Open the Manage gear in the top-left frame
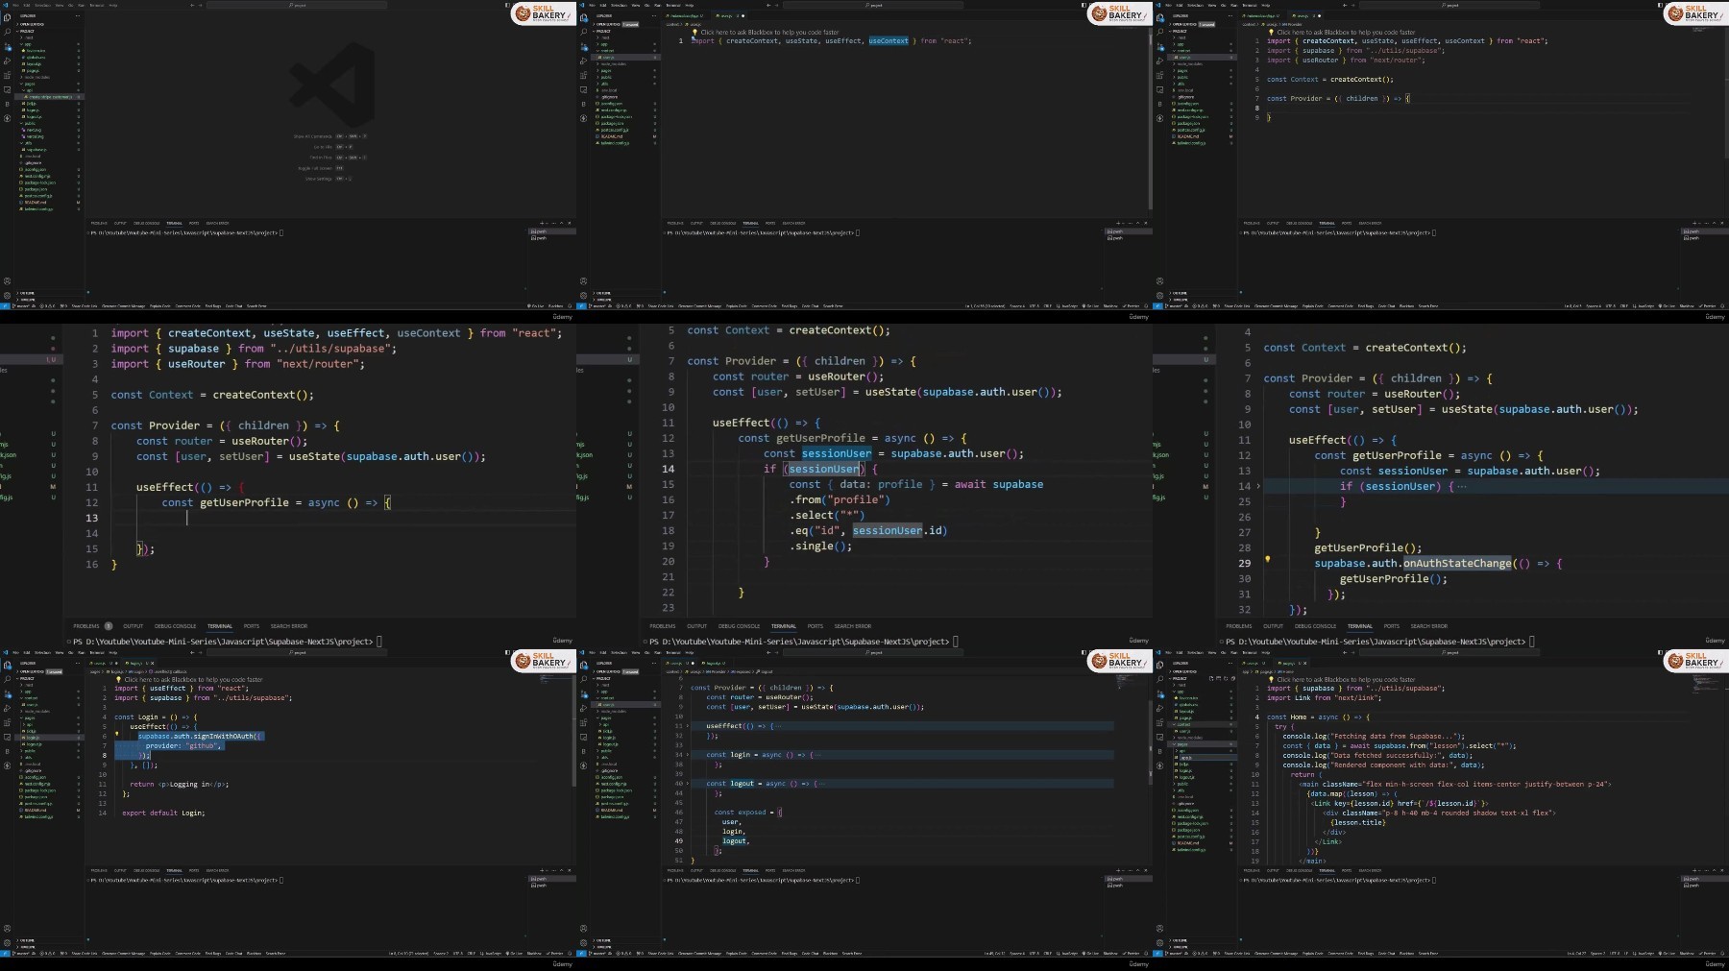Viewport: 1729px width, 971px height. (x=8, y=295)
